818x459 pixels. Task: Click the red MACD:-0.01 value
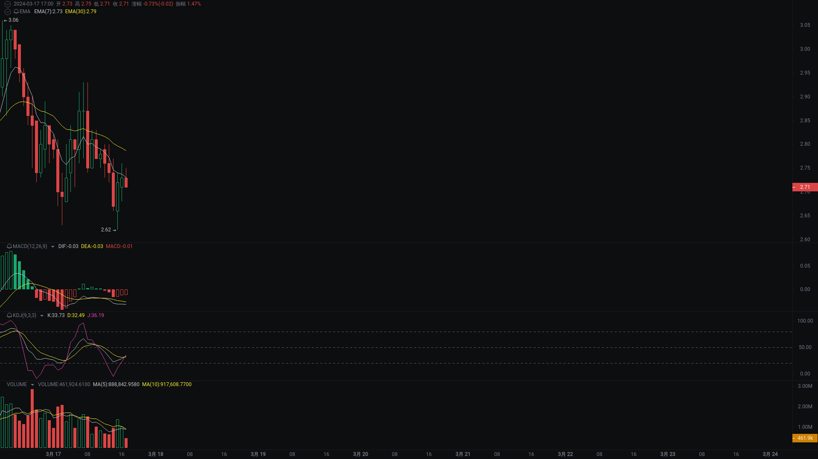click(x=119, y=246)
